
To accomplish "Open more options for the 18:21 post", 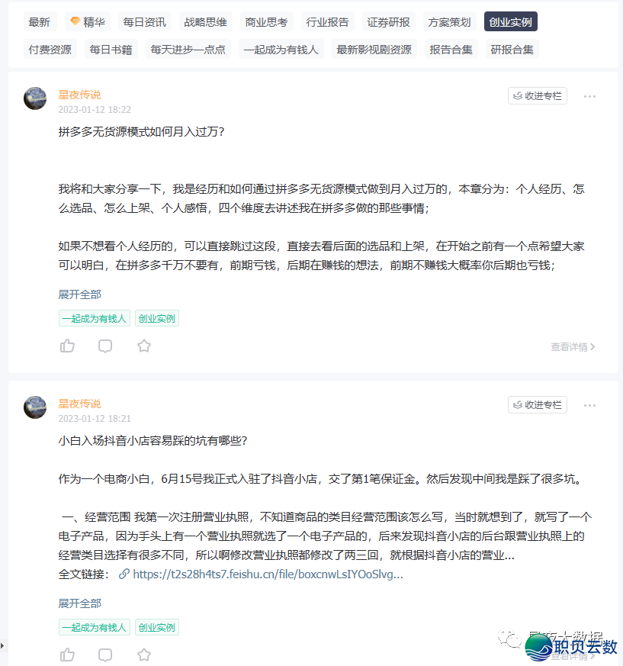I will (589, 405).
